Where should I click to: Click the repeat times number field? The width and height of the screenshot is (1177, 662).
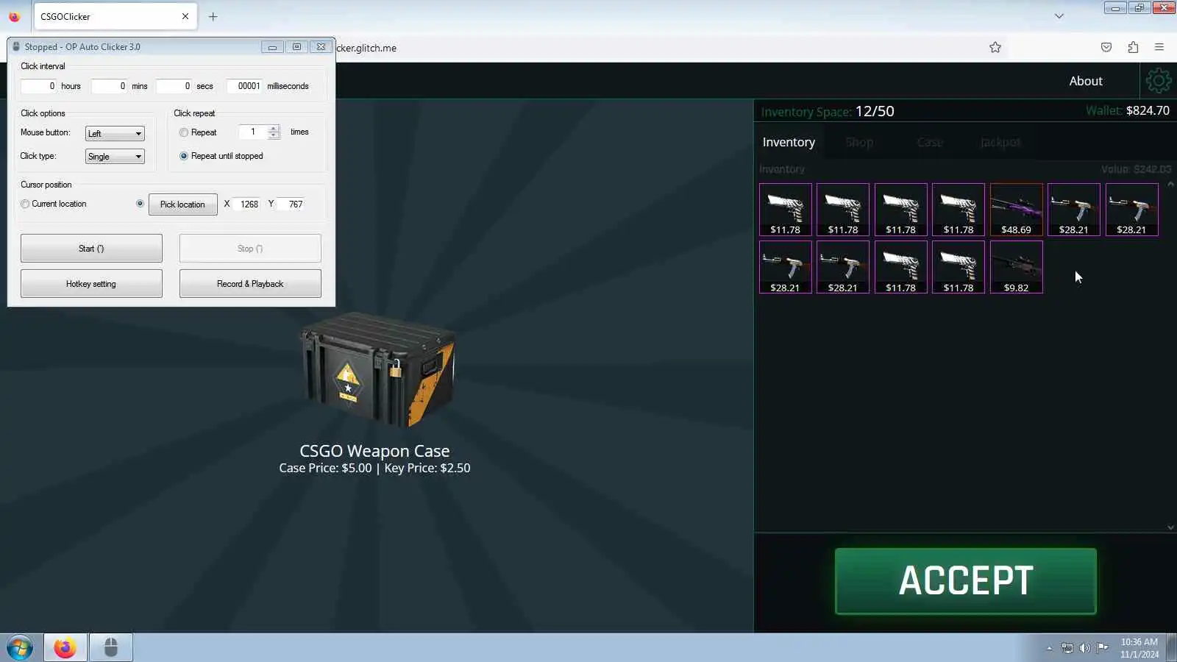(253, 132)
